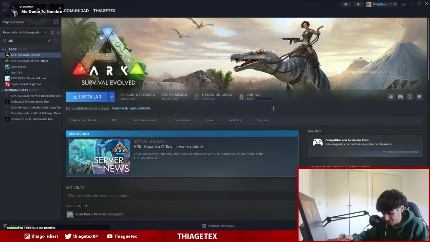This screenshot has width=430, height=242.
Task: Toggle the library grid view icon
Action: click(56, 22)
